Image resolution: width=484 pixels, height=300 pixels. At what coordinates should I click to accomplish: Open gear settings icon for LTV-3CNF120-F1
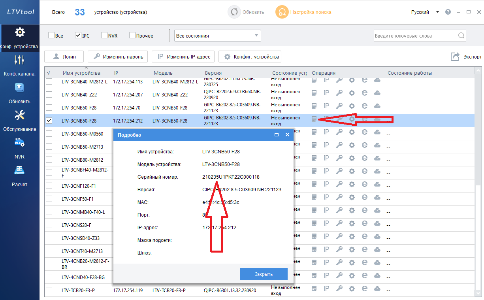click(352, 185)
